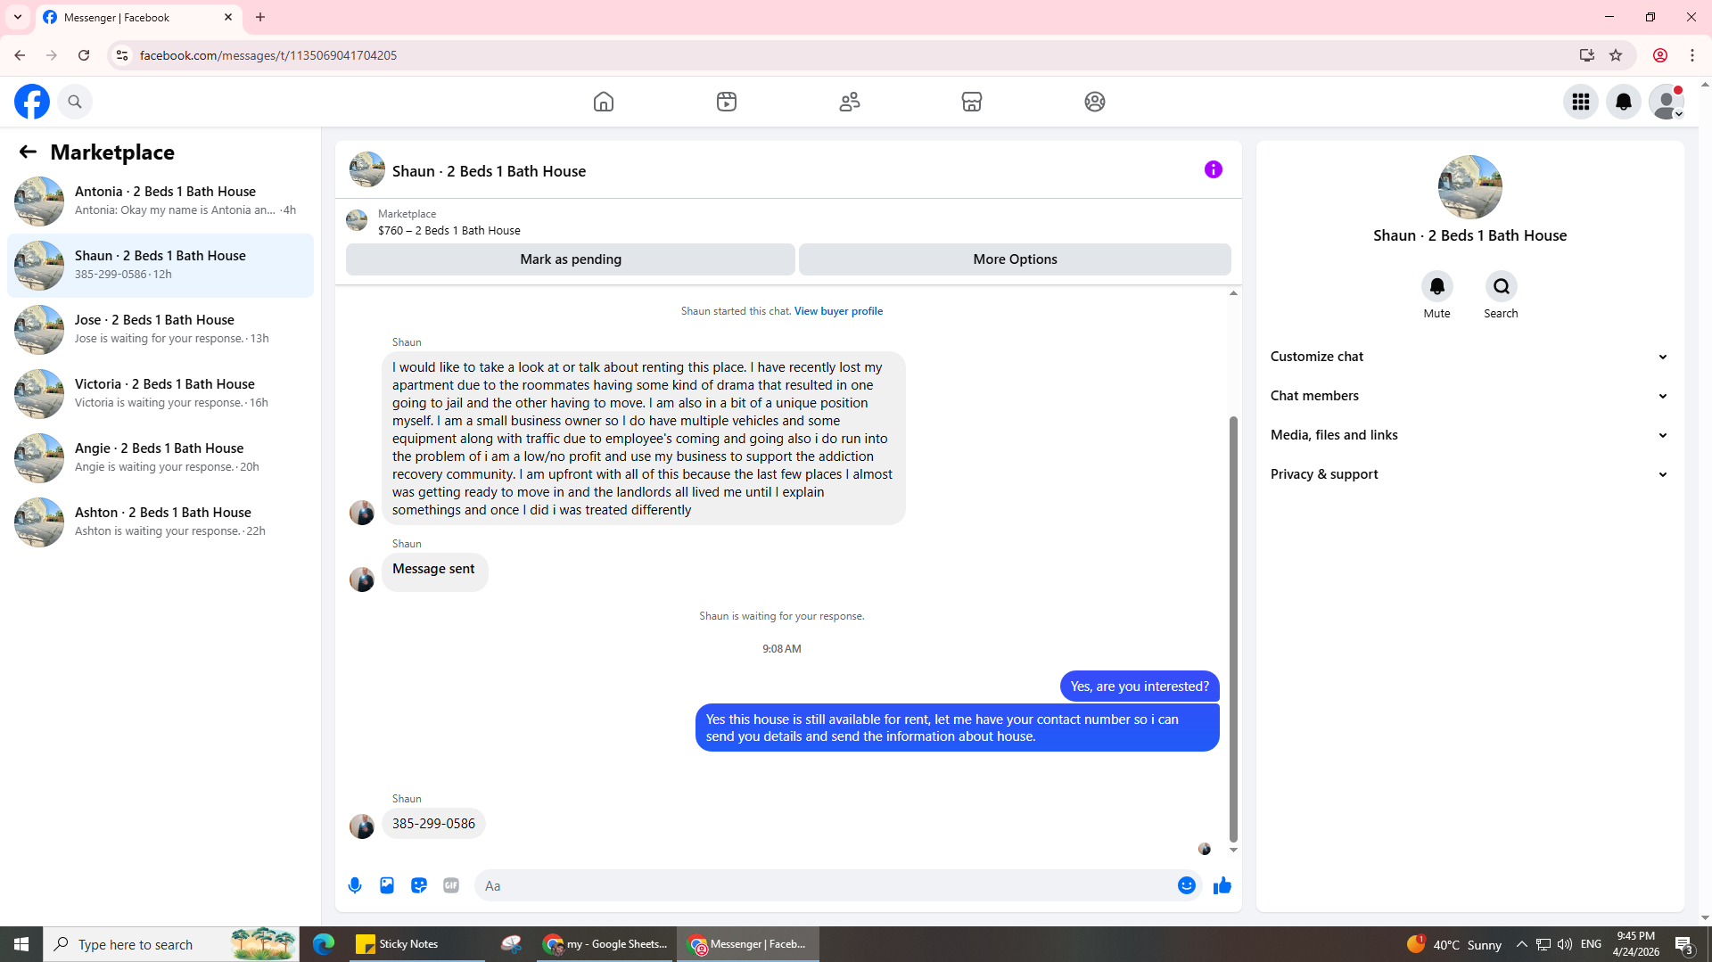Send a thumbs-up like

pos(1222,885)
